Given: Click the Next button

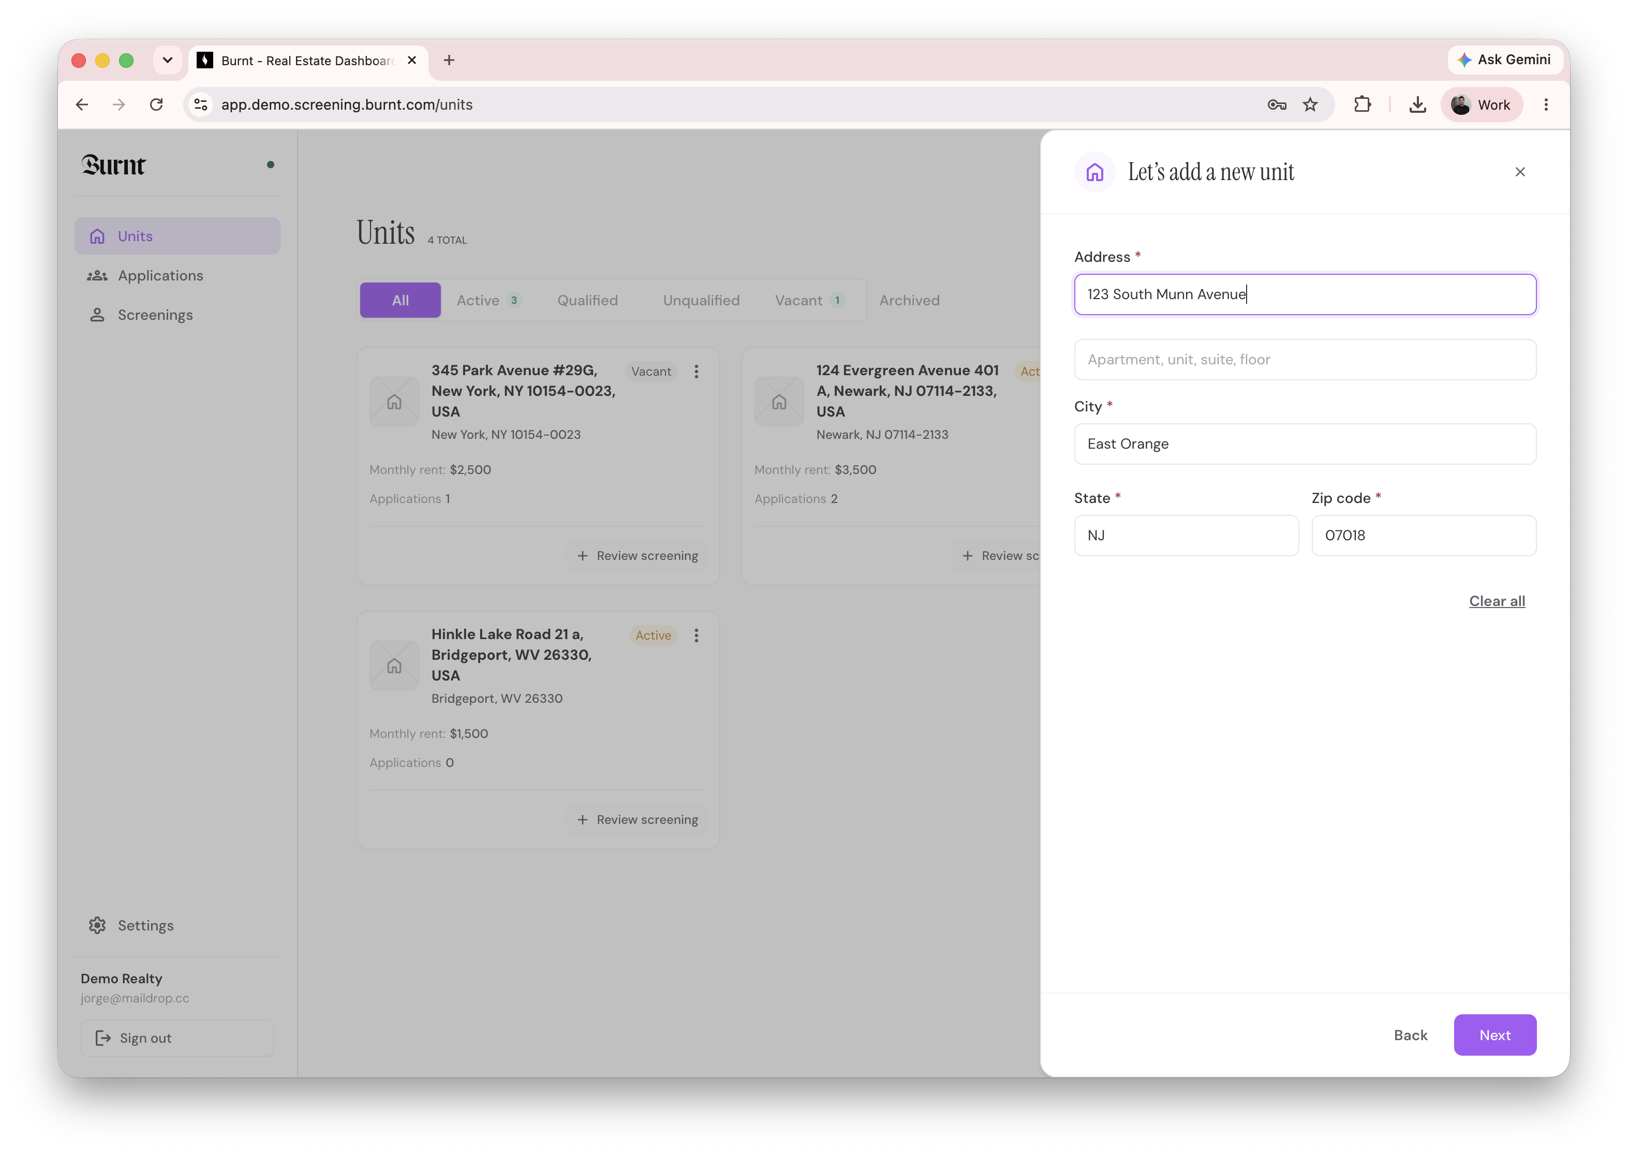Looking at the screenshot, I should pyautogui.click(x=1495, y=1035).
